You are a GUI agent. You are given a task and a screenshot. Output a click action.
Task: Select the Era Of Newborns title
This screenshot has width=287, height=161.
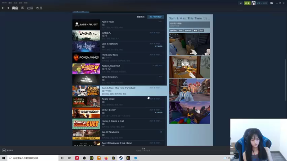click(x=110, y=132)
